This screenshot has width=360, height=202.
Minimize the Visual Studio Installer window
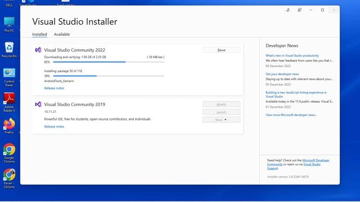coord(311,10)
